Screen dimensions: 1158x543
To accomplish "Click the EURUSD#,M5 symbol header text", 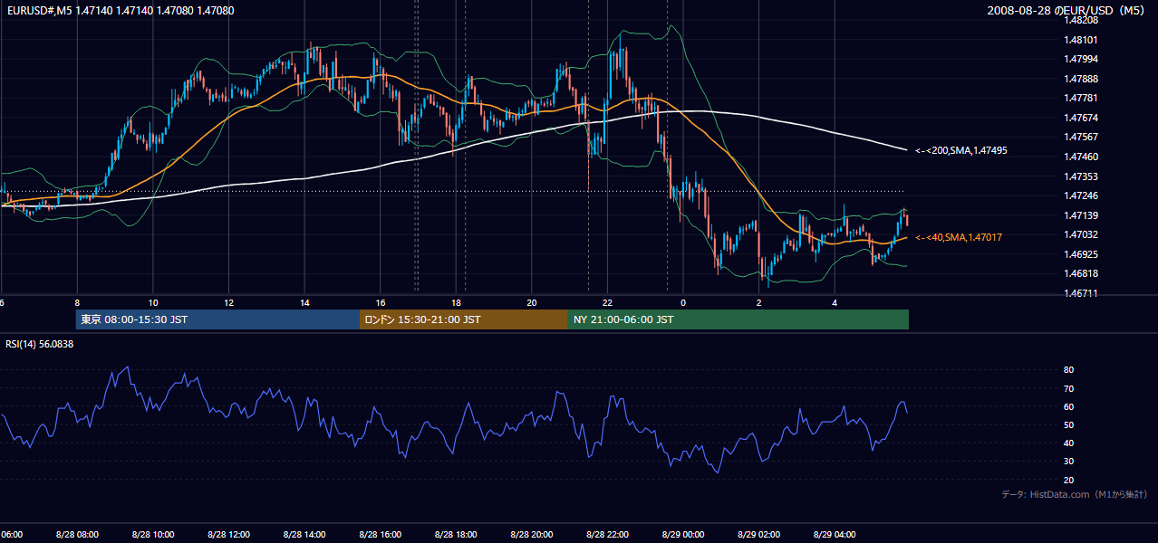I will (x=38, y=11).
